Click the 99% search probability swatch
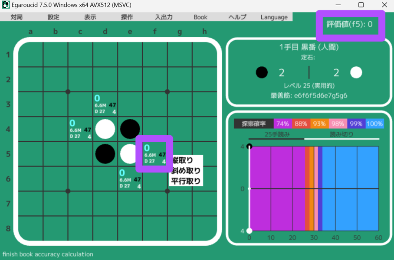Image resolution: width=394 pixels, height=260 pixels. (x=356, y=124)
